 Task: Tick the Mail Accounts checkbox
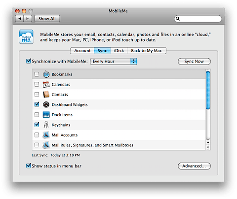[37, 135]
